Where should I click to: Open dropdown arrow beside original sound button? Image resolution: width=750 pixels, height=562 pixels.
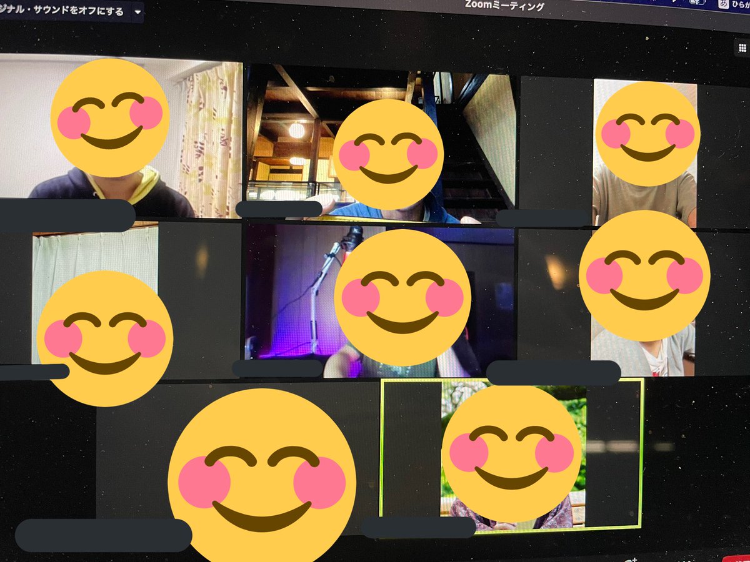(x=137, y=12)
